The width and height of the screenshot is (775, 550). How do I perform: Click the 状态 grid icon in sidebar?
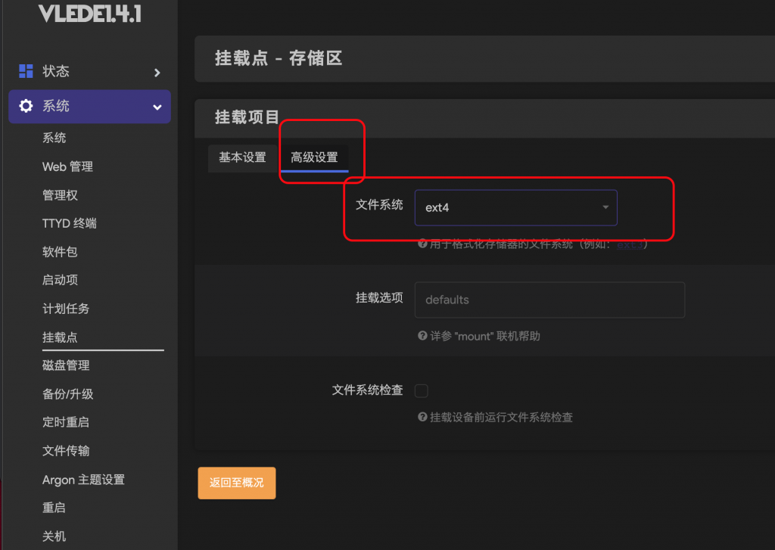coord(26,71)
